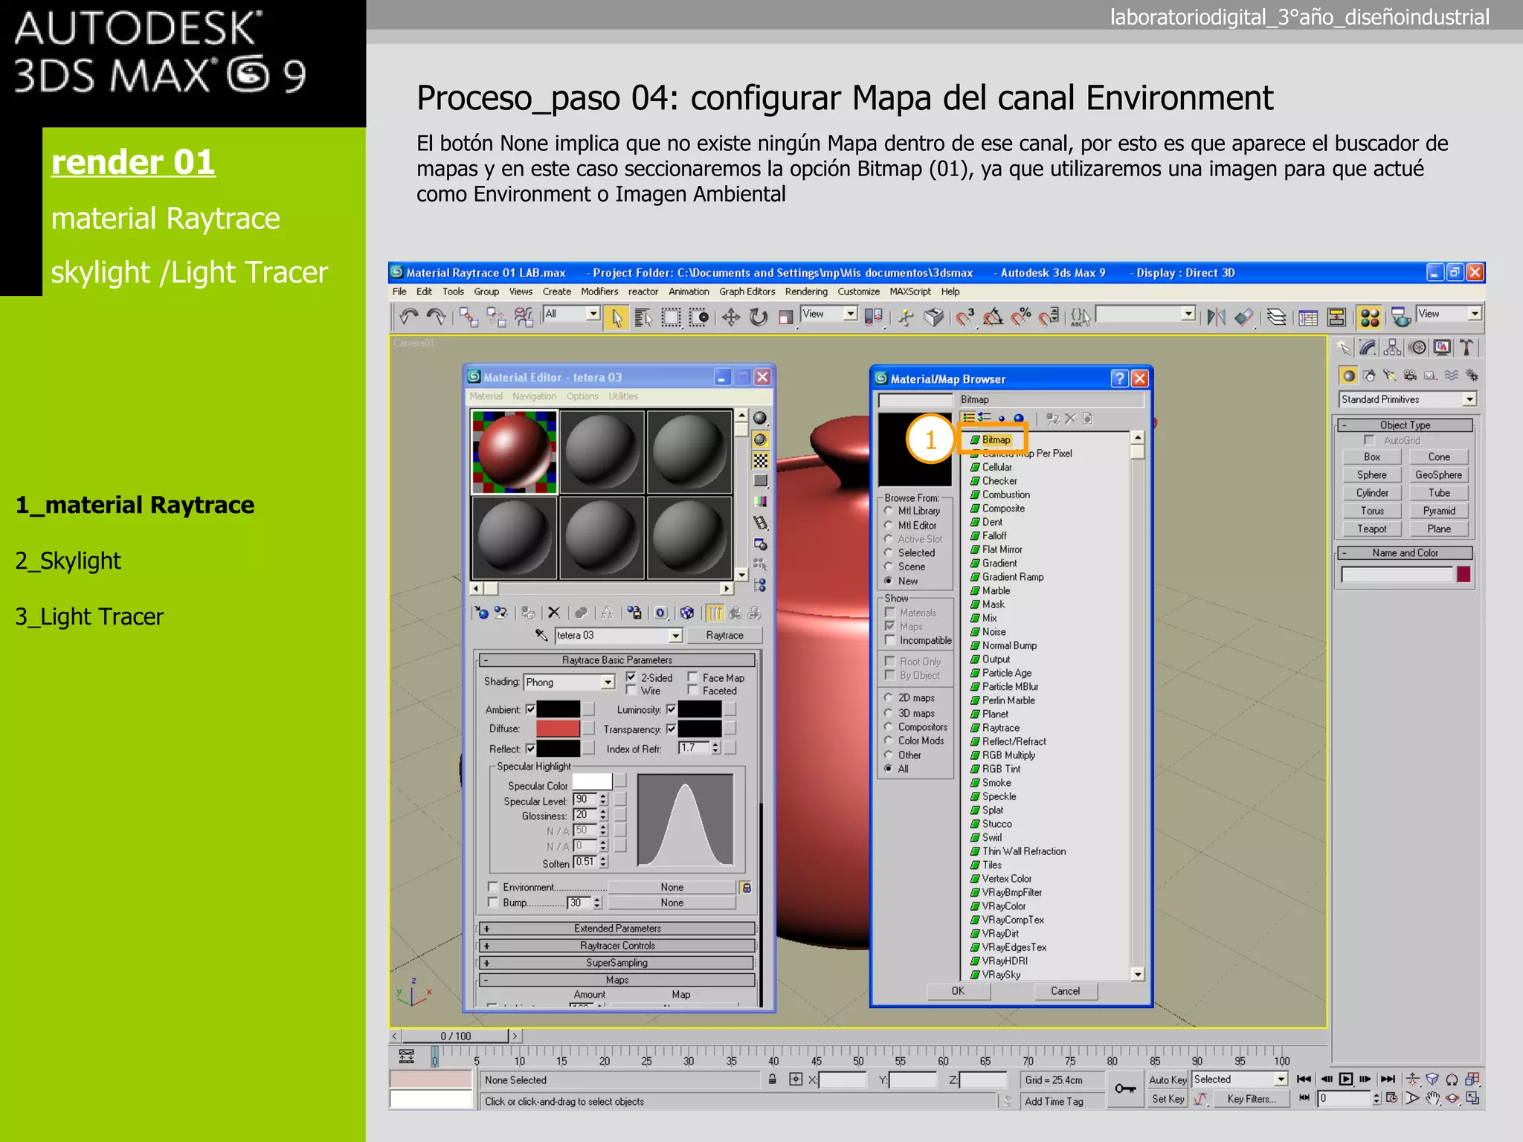The image size is (1523, 1142).
Task: Click the Environment lock icon
Action: coord(746,887)
